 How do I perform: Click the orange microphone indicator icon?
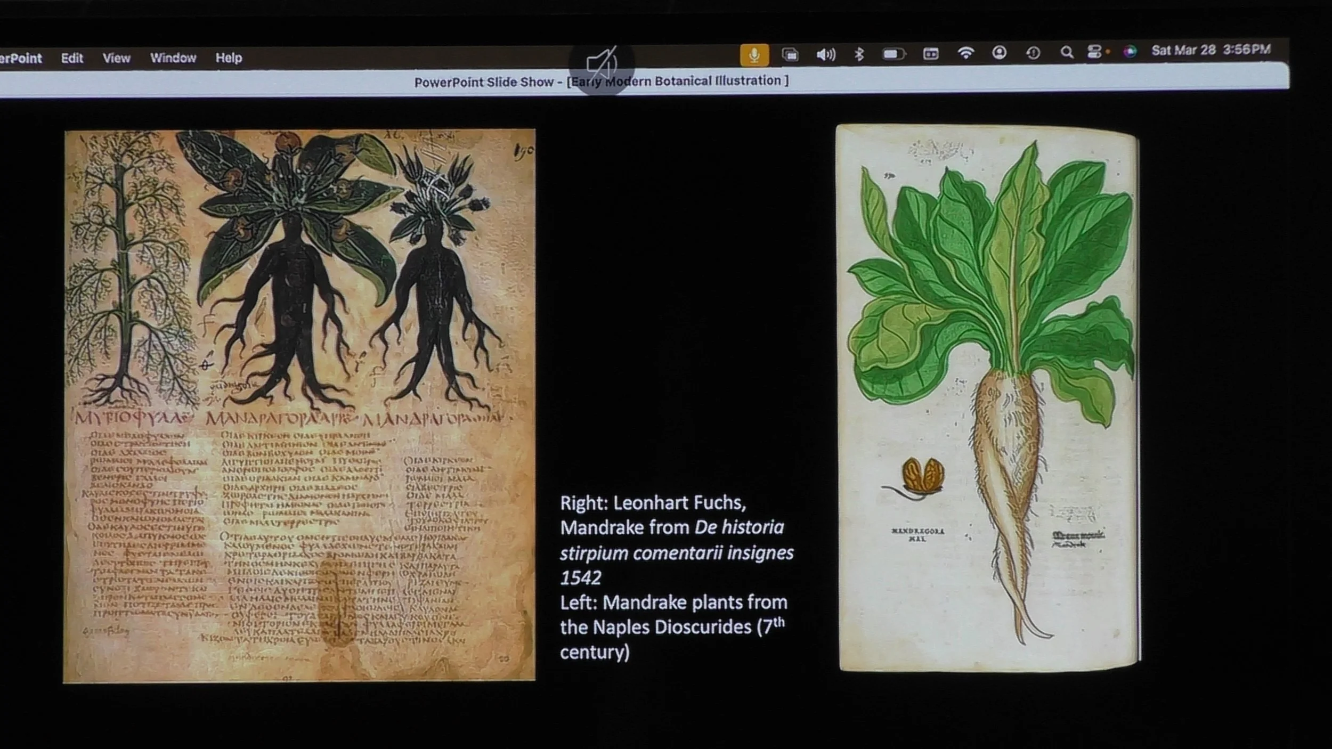[x=754, y=55]
